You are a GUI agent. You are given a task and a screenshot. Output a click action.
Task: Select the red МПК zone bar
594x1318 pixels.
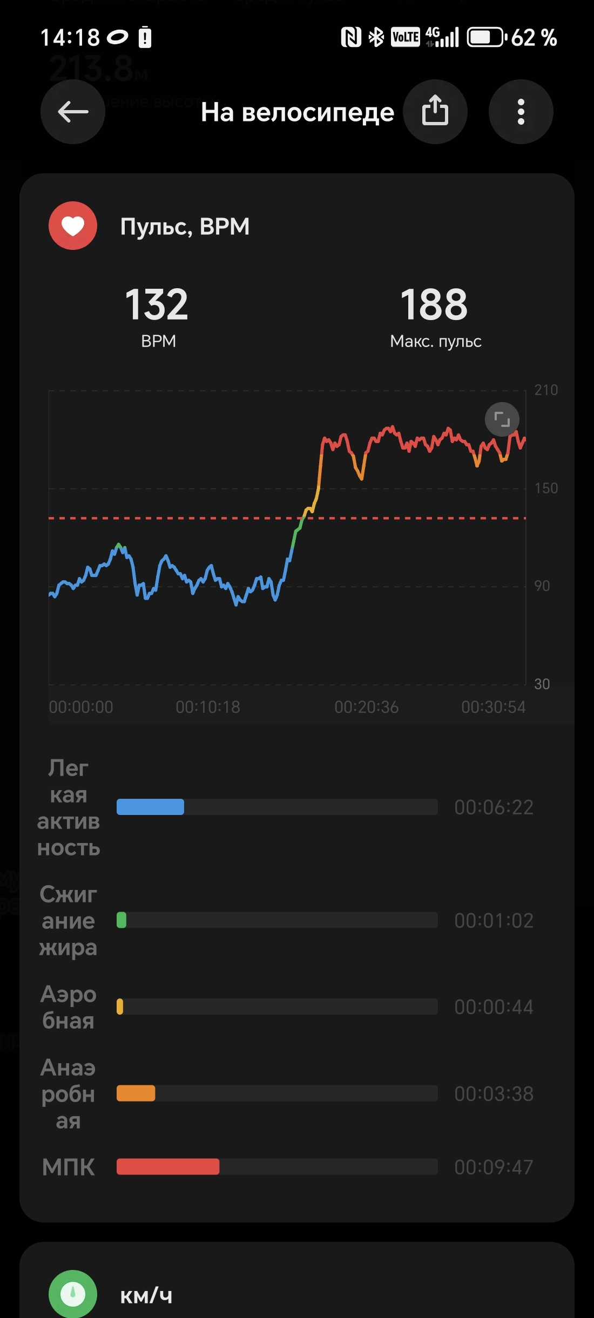(168, 1166)
